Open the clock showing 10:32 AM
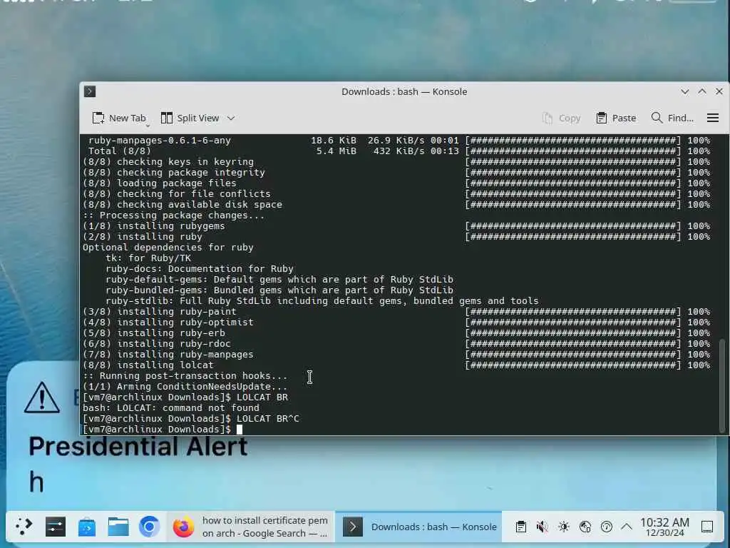The height and width of the screenshot is (548, 730). point(665,527)
